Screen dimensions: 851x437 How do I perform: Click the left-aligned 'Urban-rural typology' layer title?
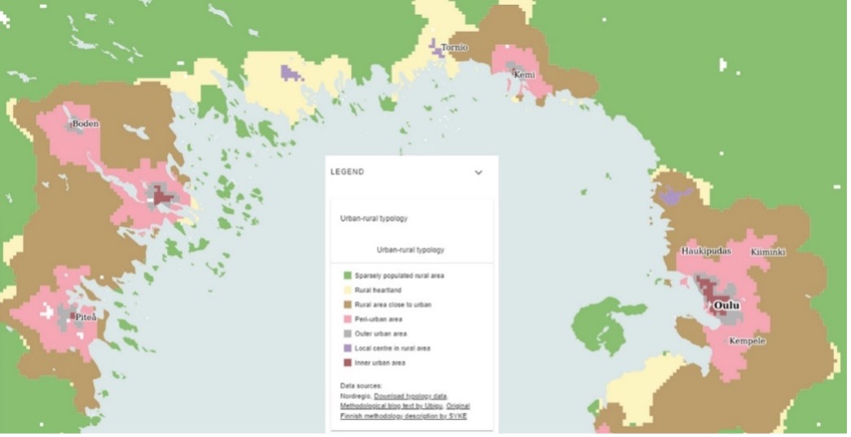tap(374, 218)
